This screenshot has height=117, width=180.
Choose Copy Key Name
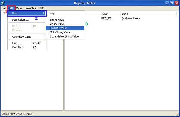point(27,37)
